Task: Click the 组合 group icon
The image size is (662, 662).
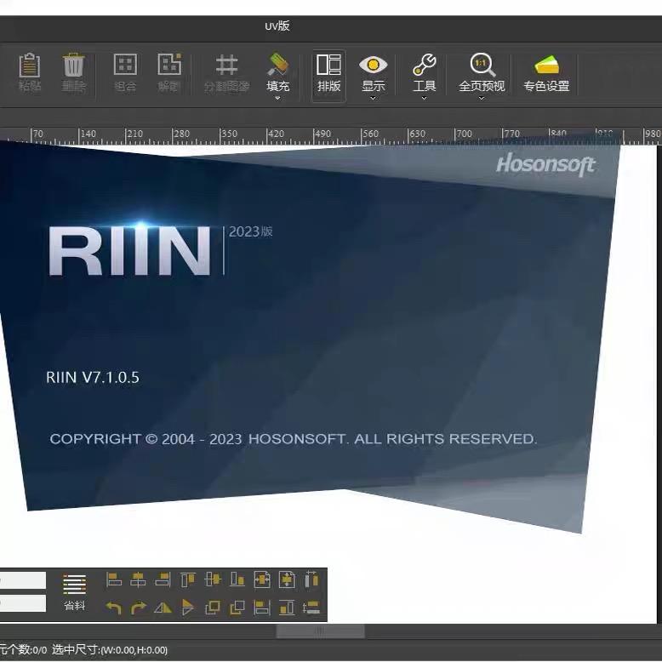Action: pos(125,64)
